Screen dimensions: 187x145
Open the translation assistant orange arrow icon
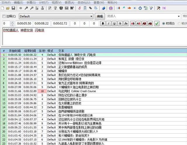(129, 8)
